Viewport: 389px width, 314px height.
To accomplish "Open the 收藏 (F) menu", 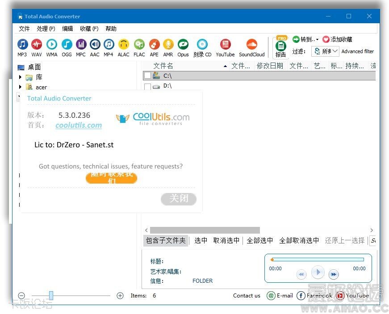I will pos(89,29).
